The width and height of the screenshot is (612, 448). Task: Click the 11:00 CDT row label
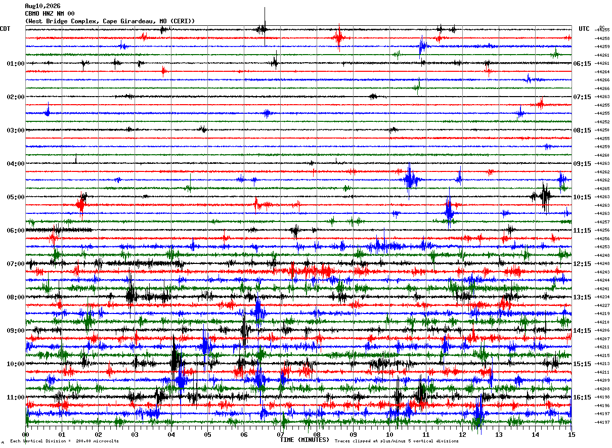point(16,397)
